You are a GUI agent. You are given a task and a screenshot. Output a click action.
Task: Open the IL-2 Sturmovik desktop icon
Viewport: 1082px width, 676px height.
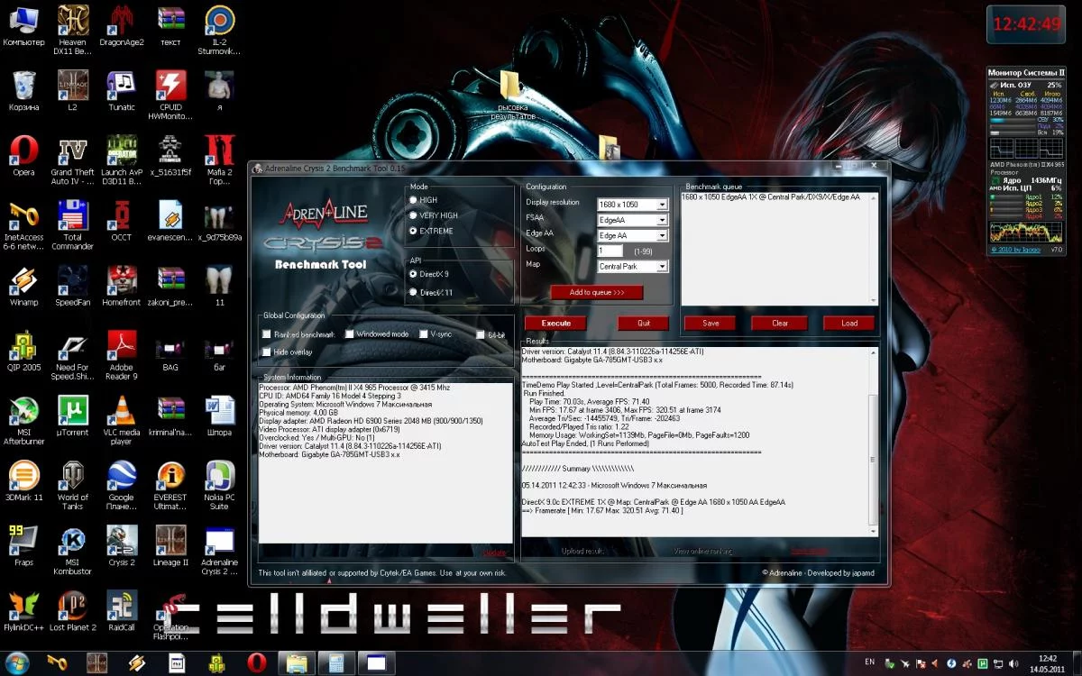point(219,28)
